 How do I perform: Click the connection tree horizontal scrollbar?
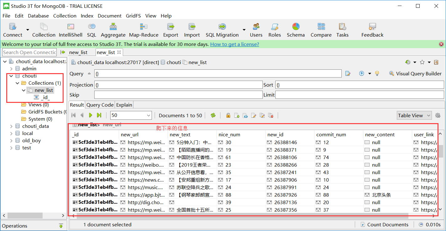[25, 216]
